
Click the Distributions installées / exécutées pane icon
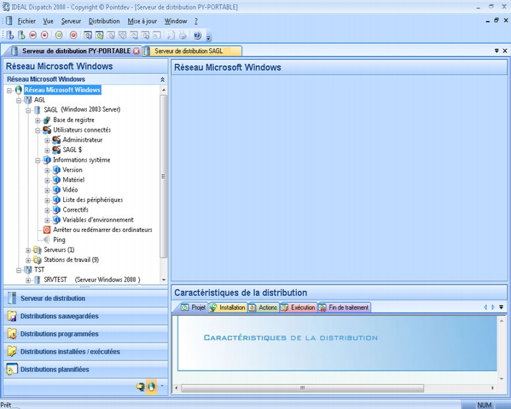point(12,351)
